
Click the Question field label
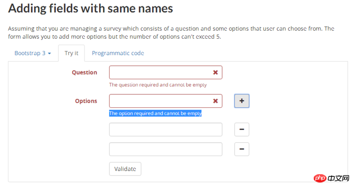[x=84, y=72]
